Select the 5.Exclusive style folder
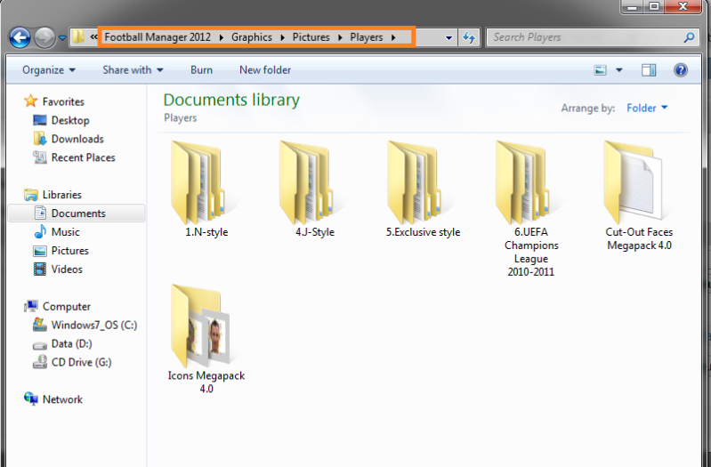This screenshot has width=711, height=467. (423, 189)
